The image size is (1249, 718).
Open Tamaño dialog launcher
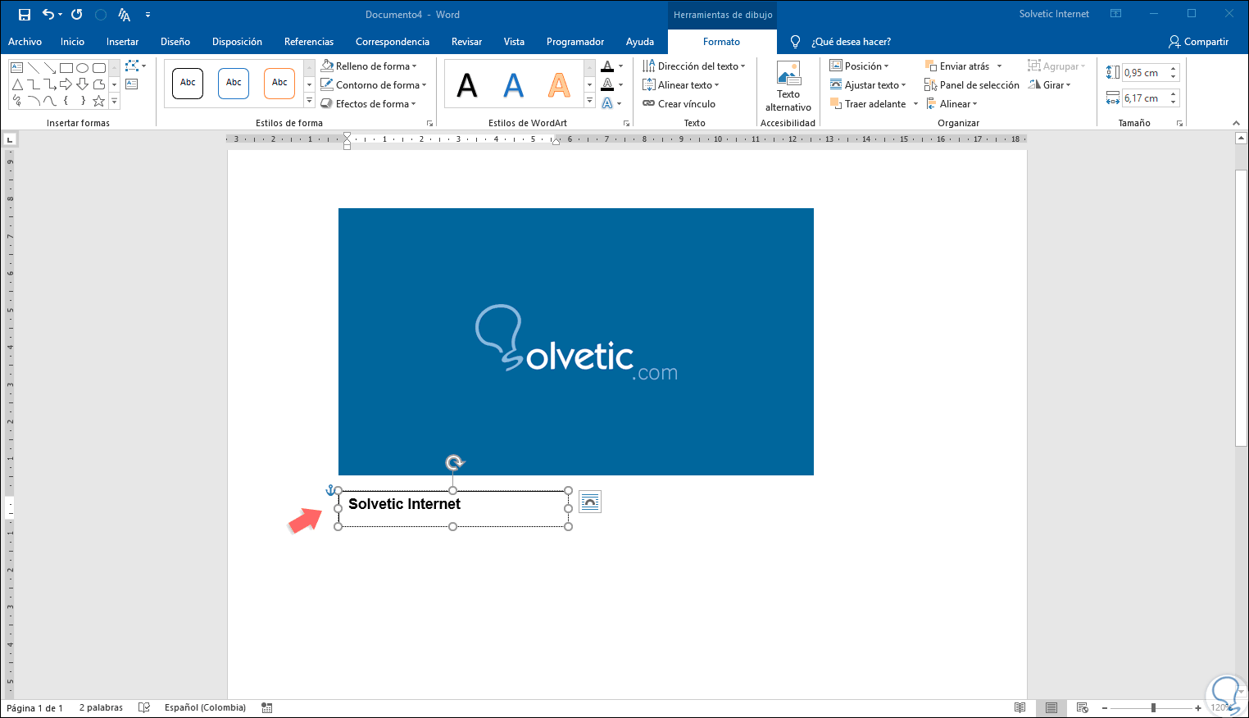tap(1180, 124)
